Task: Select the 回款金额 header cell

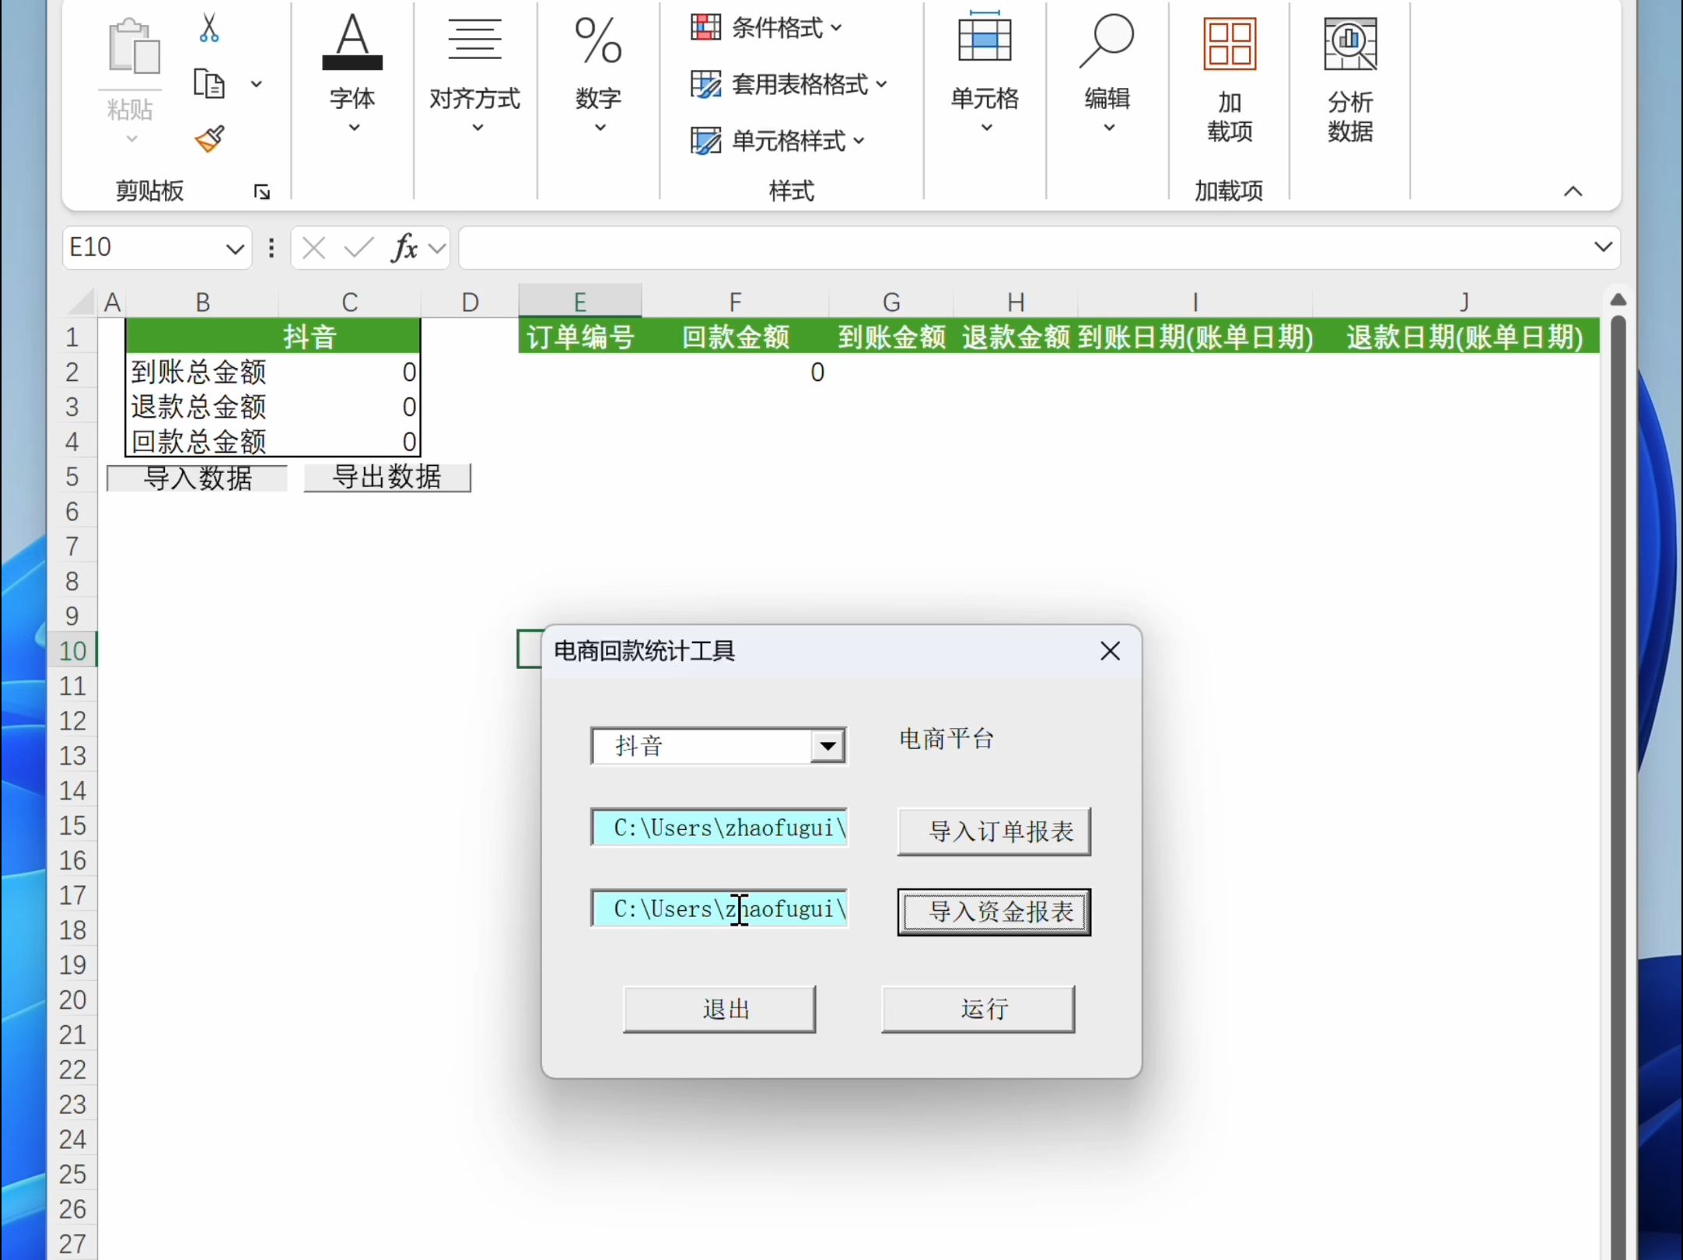Action: pyautogui.click(x=736, y=337)
